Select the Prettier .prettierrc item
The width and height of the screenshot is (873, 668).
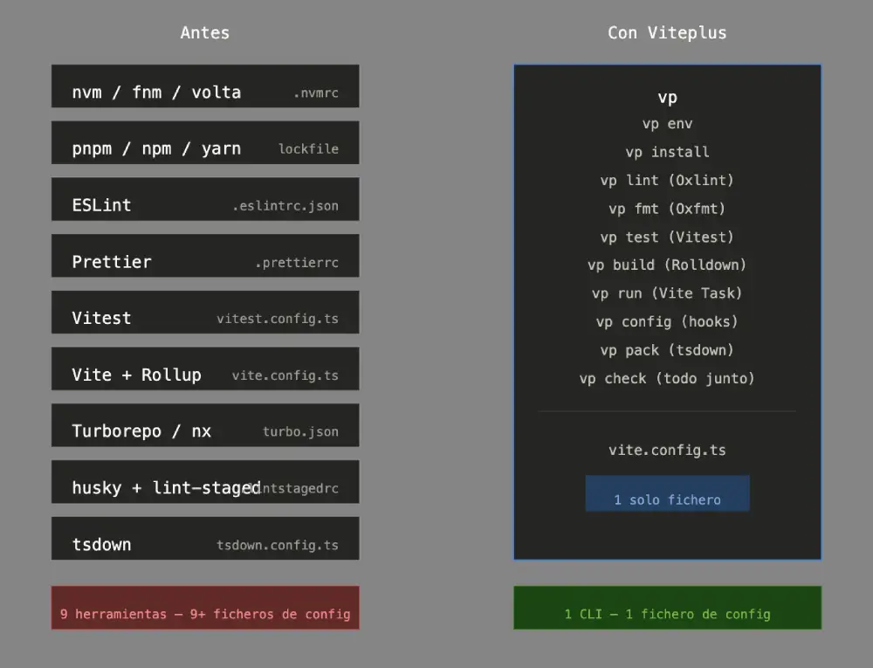[x=204, y=256]
